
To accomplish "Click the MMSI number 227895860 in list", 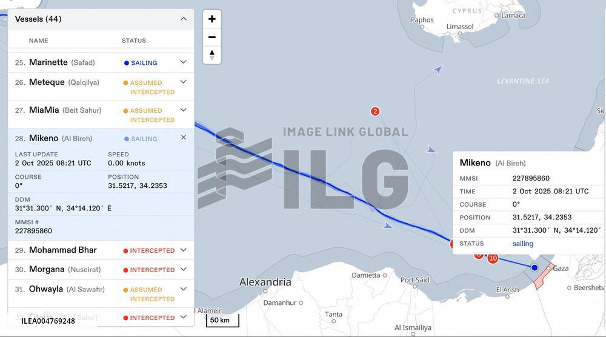I will coord(33,231).
